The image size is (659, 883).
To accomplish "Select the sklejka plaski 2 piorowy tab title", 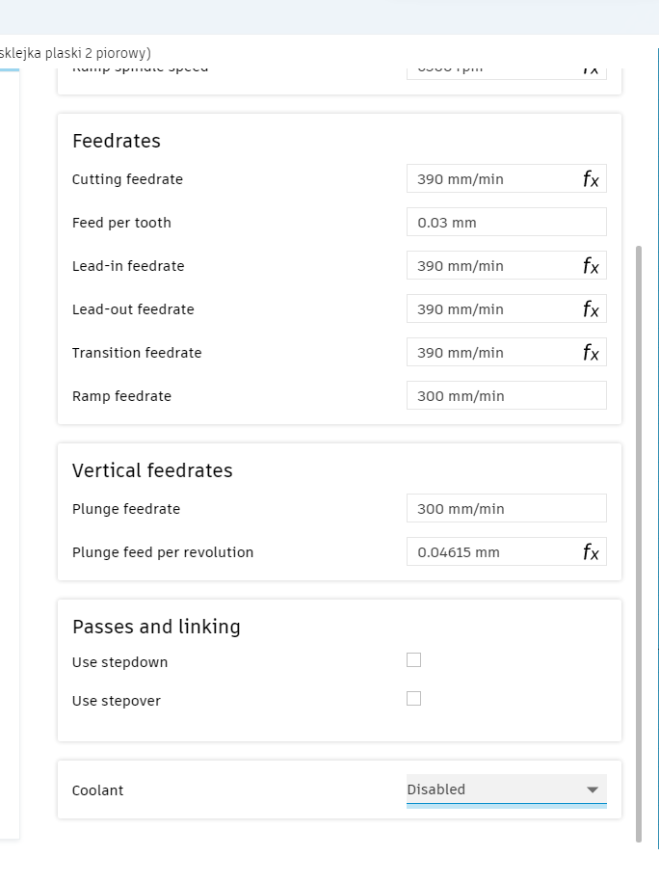I will pos(75,53).
